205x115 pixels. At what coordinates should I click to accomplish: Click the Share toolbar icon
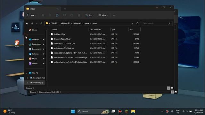(x=71, y=15)
